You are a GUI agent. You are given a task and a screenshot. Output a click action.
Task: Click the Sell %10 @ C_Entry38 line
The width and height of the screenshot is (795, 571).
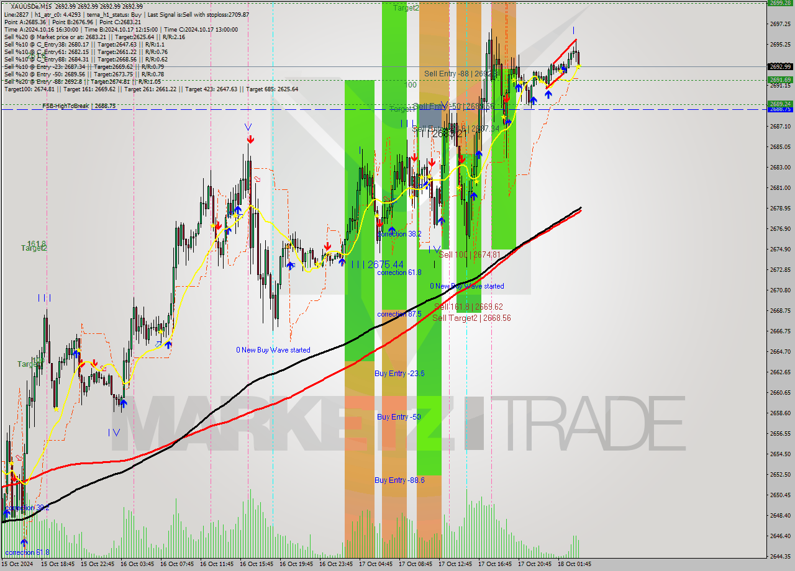84,44
